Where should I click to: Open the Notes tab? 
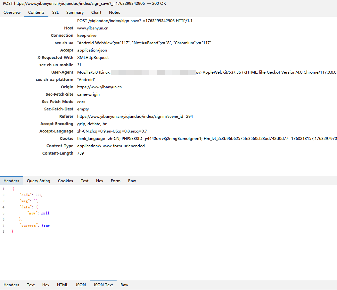coord(114,12)
